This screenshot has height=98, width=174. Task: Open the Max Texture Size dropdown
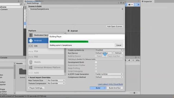point(56,80)
